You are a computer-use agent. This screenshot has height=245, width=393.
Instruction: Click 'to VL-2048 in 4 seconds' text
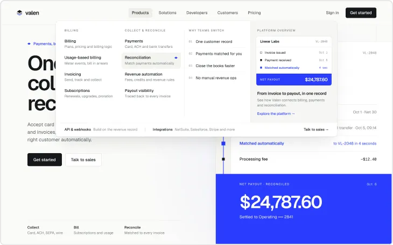point(355,143)
